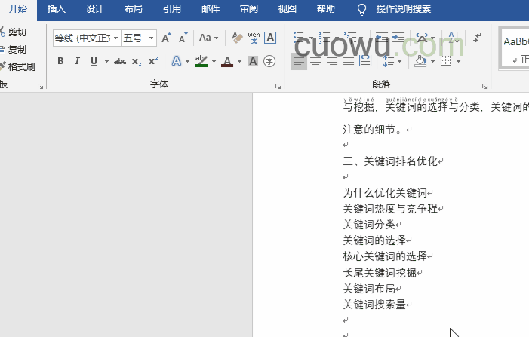
Task: Clear all formatting with eraser icon
Action: 237,38
